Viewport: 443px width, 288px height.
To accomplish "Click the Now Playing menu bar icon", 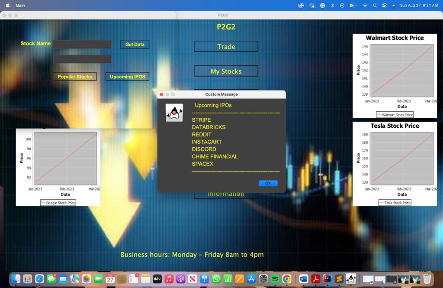I will click(x=342, y=5).
